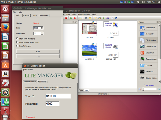Viewport: 161px width, 120px height.
Task: Open File menu in NoIPServer window
Action: coord(14,12)
